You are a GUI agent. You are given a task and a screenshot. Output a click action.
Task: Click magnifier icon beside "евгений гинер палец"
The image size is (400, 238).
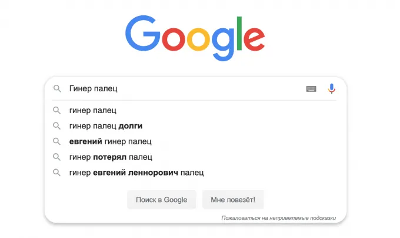click(x=57, y=141)
